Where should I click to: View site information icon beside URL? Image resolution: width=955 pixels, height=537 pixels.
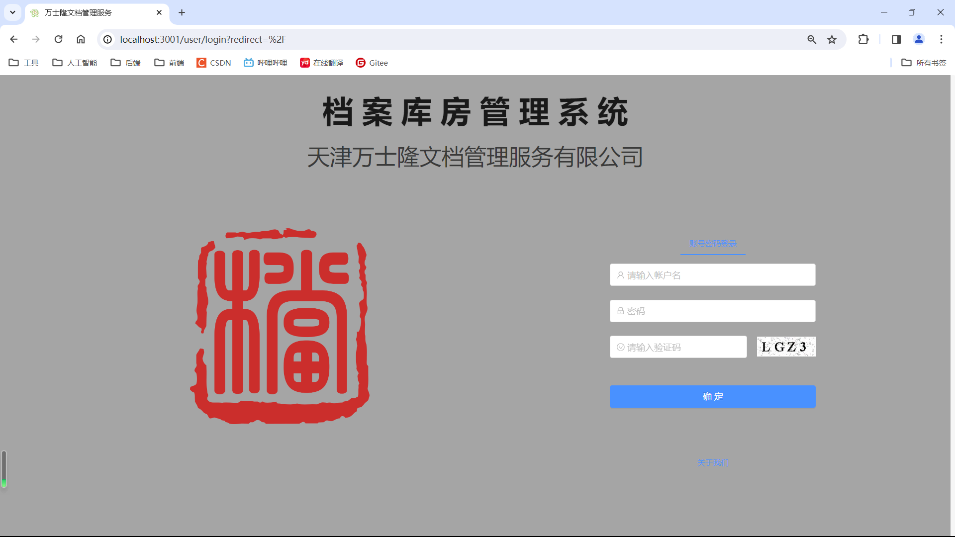coord(107,39)
